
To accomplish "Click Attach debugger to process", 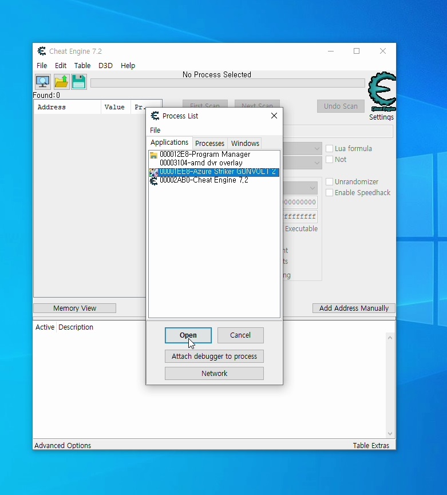I will pyautogui.click(x=214, y=357).
